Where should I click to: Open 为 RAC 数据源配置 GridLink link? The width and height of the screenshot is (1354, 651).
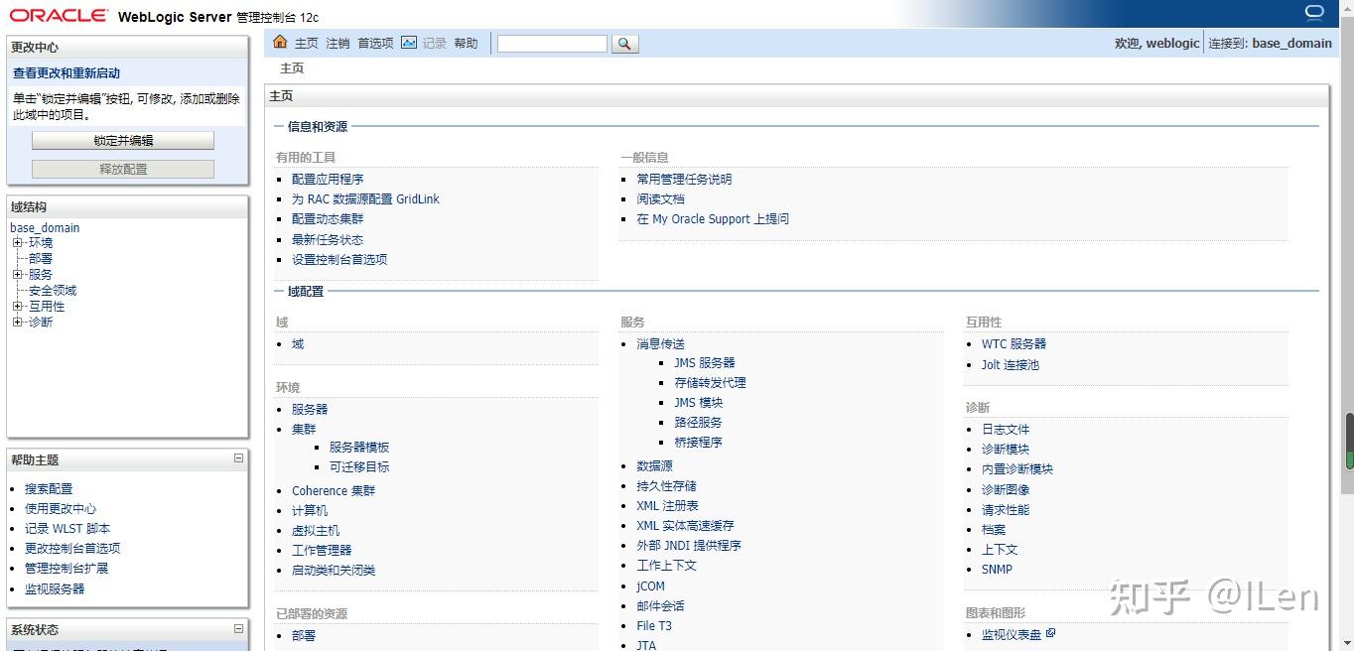coord(365,198)
